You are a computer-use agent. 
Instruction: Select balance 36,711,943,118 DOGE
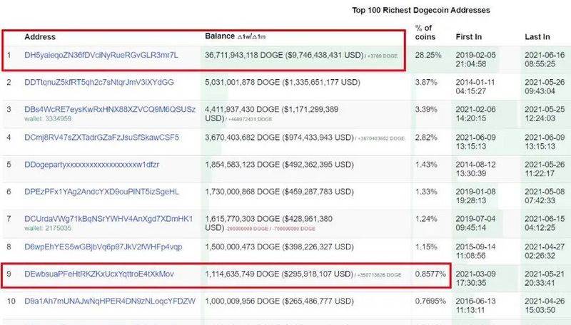point(243,56)
